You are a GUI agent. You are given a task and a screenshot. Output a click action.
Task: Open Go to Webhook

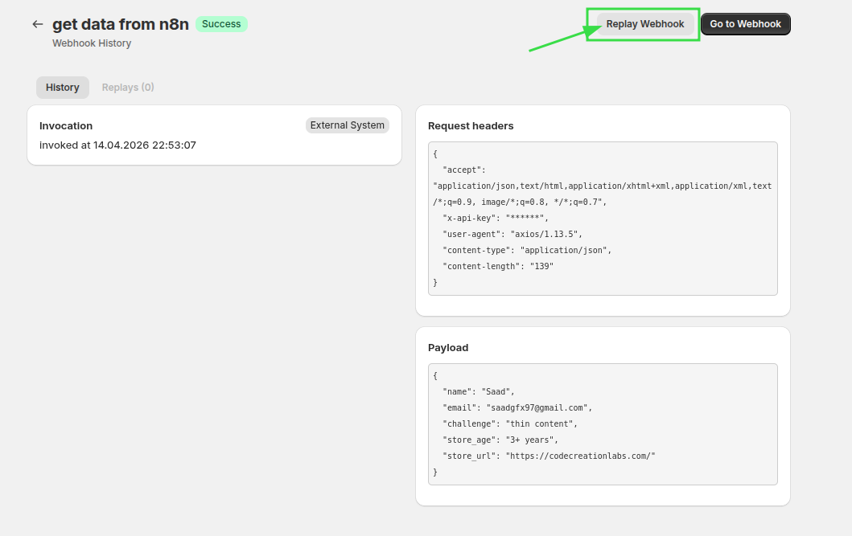pos(745,24)
